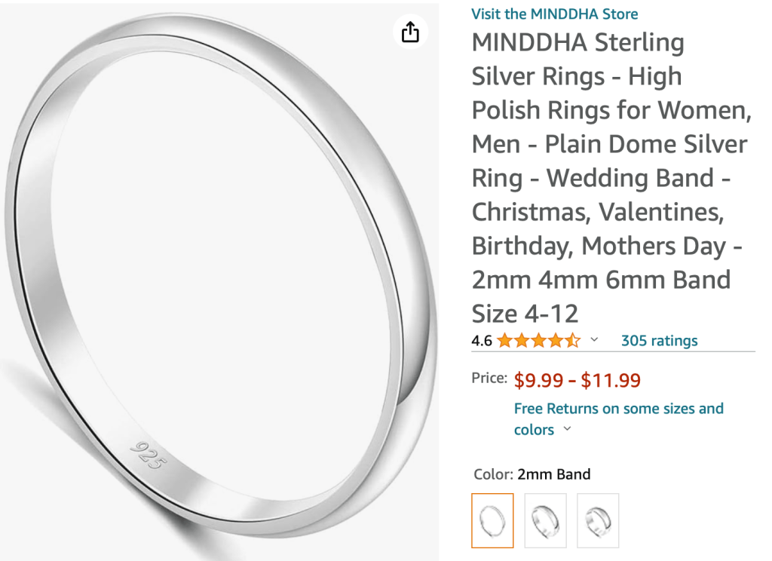The image size is (772, 561).
Task: Open the rating breakdown chevron beside stars
Action: pyautogui.click(x=594, y=340)
